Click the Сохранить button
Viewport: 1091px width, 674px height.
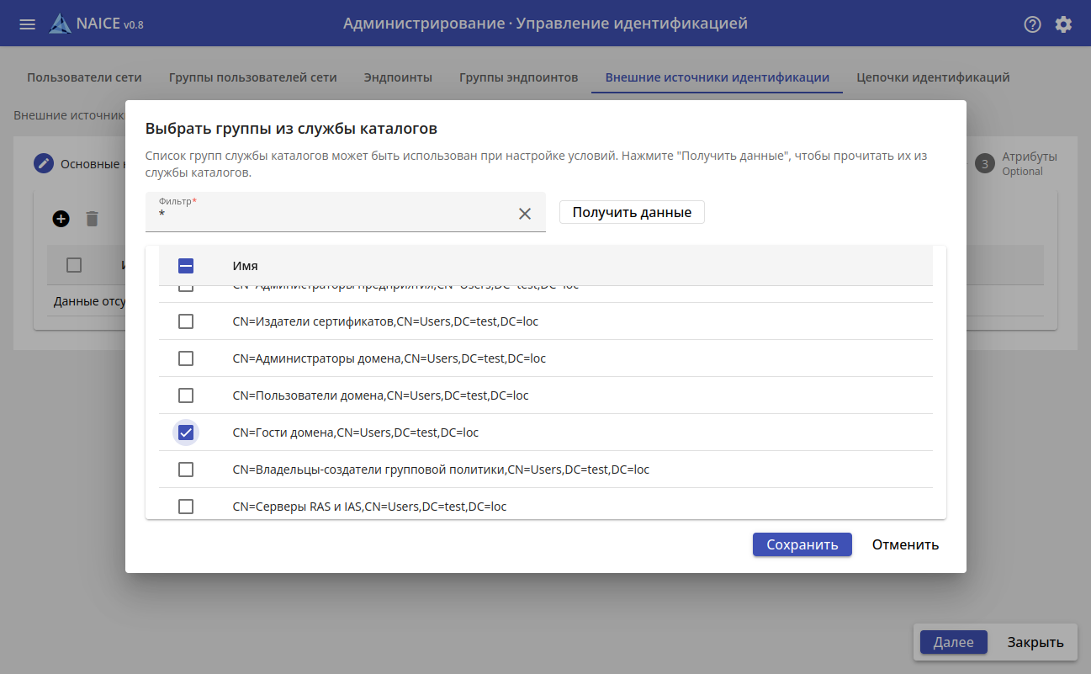point(802,544)
